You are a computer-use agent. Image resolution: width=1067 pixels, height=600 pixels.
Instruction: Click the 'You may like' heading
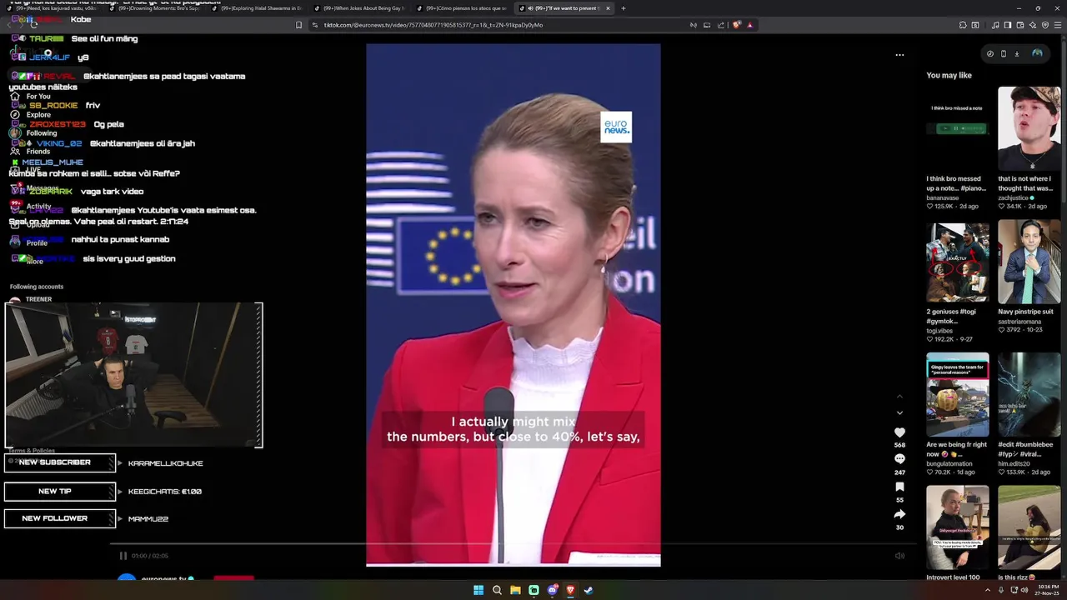click(x=949, y=75)
